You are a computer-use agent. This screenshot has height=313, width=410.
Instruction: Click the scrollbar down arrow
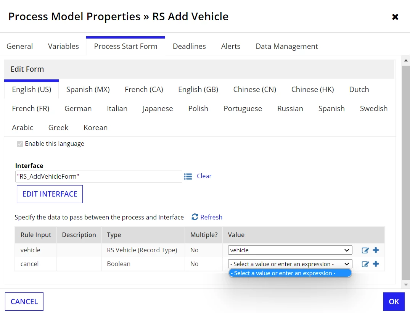[x=406, y=285]
